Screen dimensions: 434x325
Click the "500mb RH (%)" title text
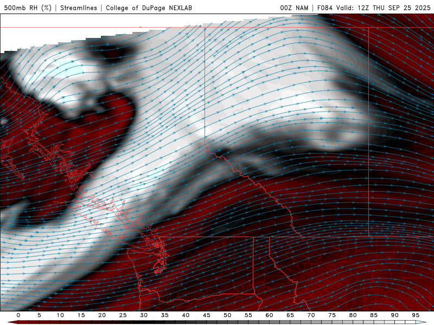coord(28,8)
